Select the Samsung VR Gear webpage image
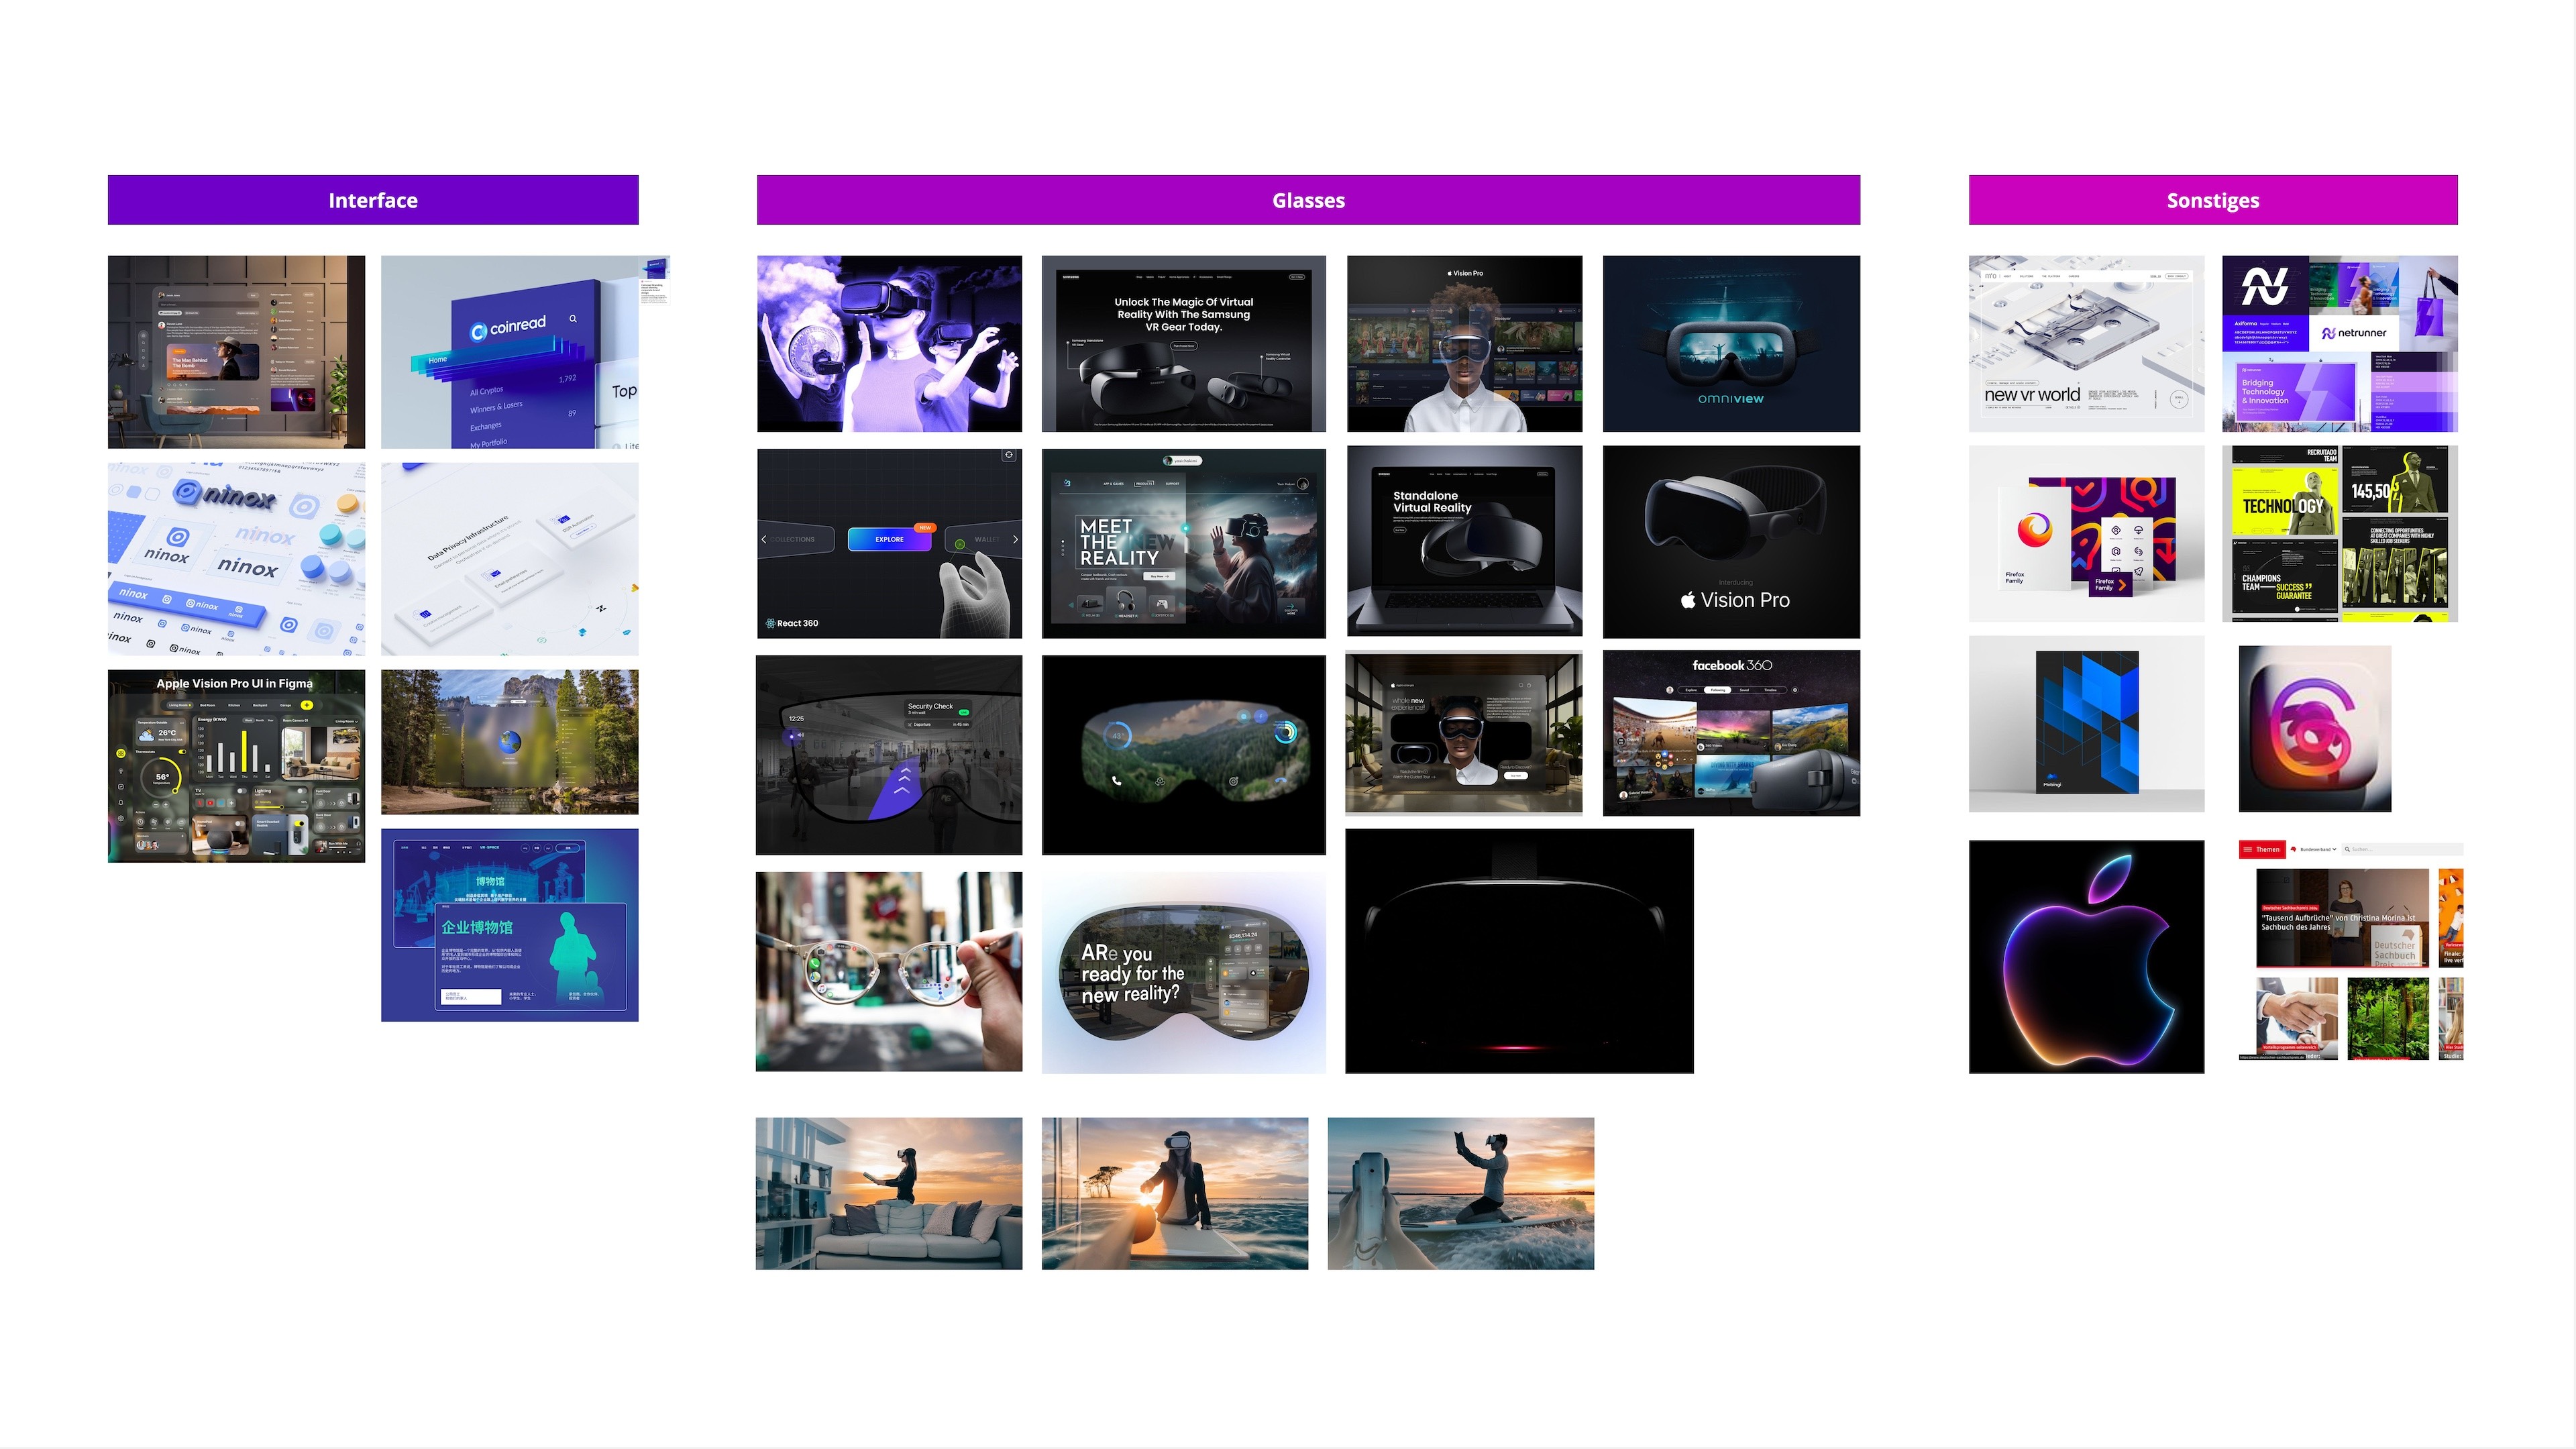2576x1449 pixels. 1183,344
